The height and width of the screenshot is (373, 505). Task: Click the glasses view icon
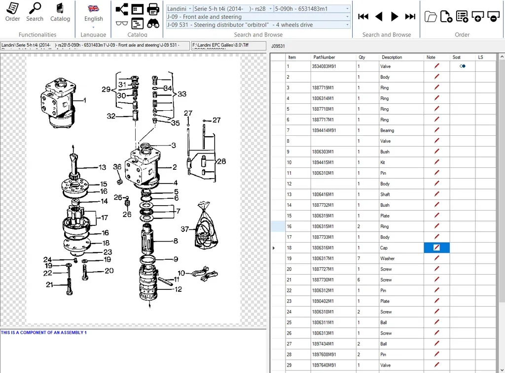point(121,23)
